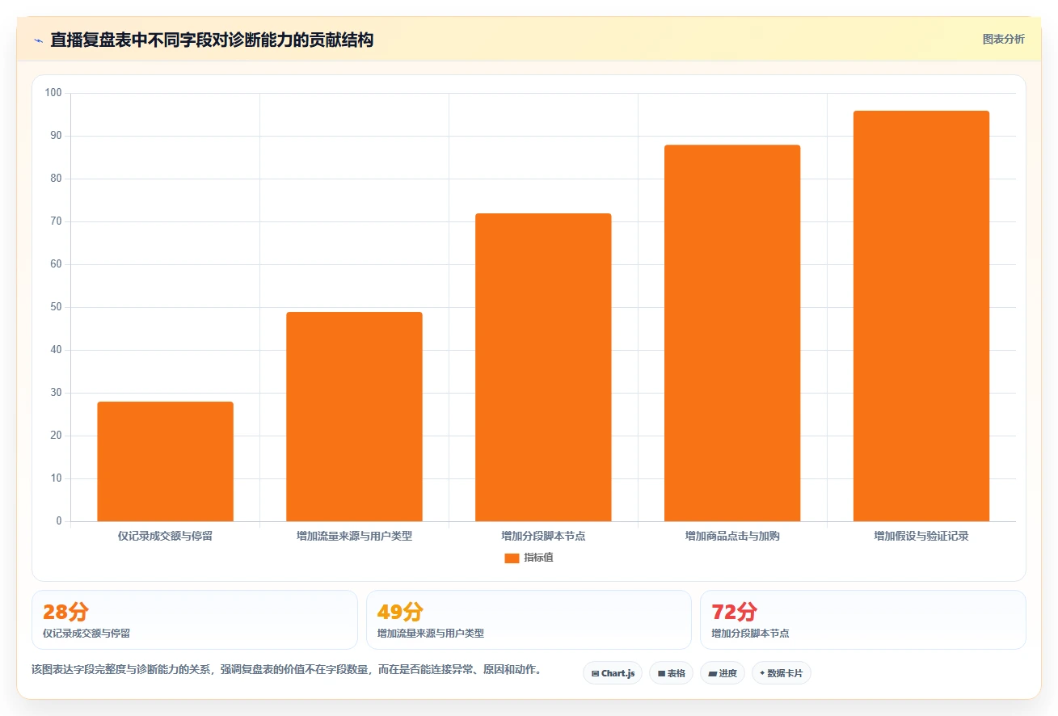This screenshot has width=1058, height=716.
Task: Click the bar for 增加分段脚本节点
Action: coord(543,367)
